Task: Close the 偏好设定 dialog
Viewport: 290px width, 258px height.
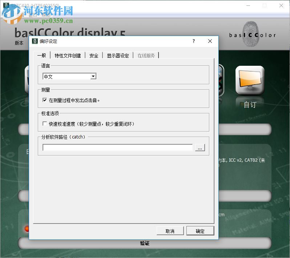Action: (x=210, y=41)
